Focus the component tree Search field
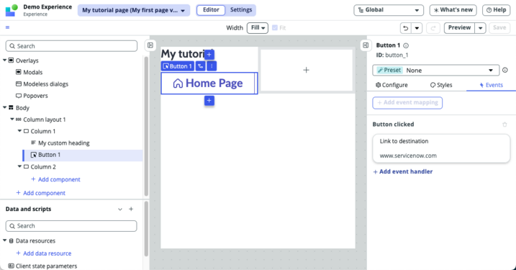Viewport: 516px width, 270px height. click(x=71, y=46)
